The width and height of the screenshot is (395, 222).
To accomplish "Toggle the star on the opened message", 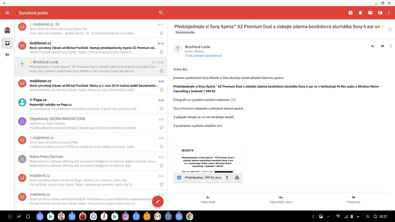I will click(390, 29).
